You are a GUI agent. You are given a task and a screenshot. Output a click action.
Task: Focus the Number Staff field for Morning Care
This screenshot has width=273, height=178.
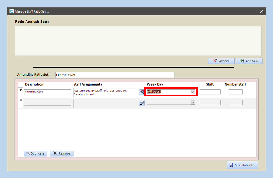(235, 92)
